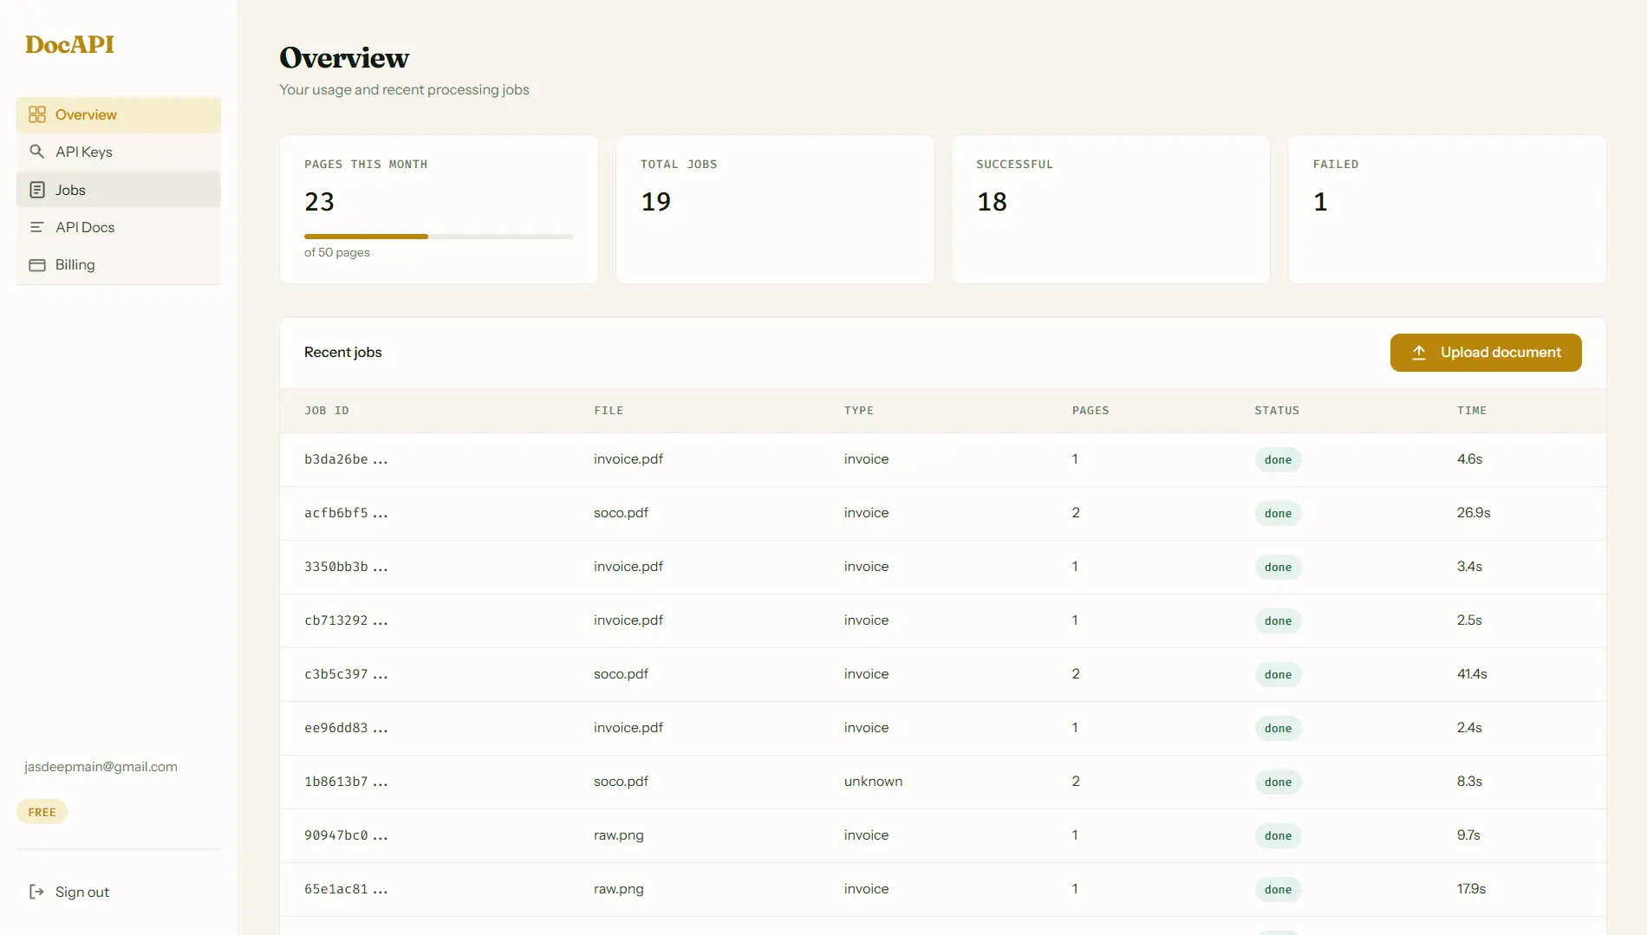
Task: Select the Pages This Month value 23
Action: (x=319, y=202)
